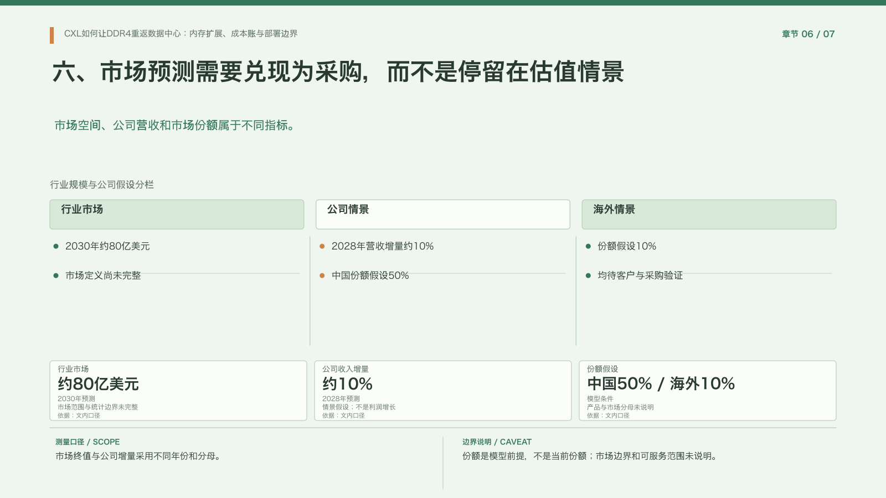886x498 pixels.
Task: Click the note 2030年预测
Action: click(76, 398)
